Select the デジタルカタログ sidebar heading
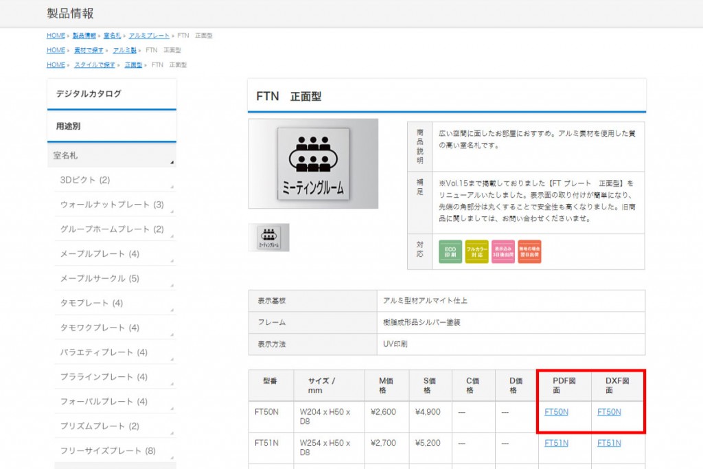703x469 pixels. pos(112,93)
